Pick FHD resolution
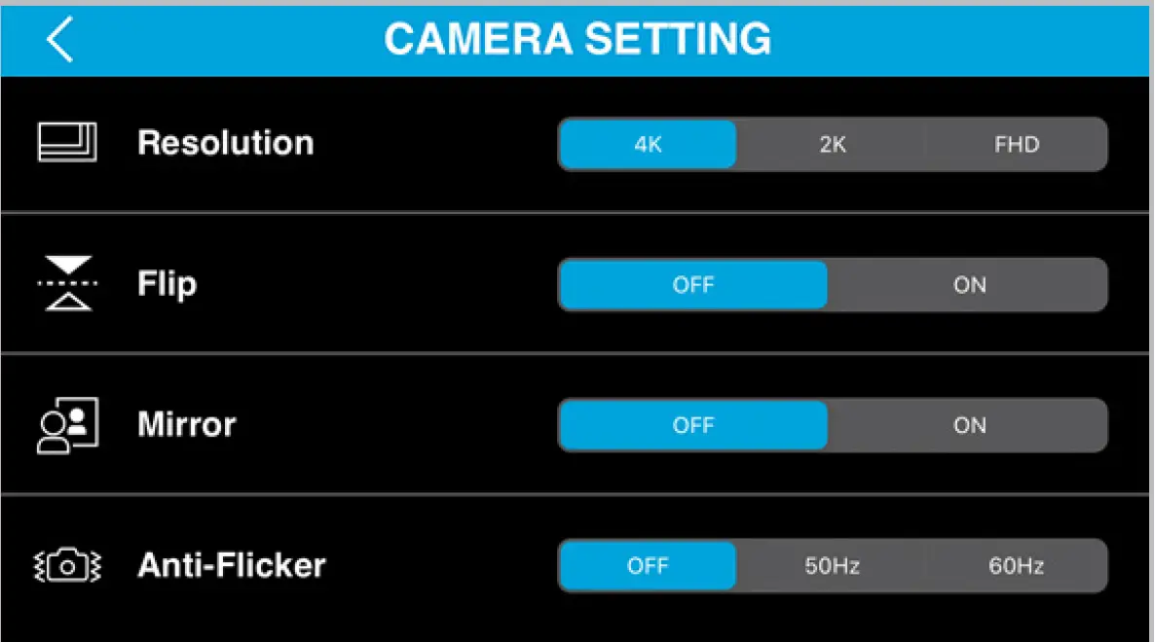 (x=1018, y=144)
